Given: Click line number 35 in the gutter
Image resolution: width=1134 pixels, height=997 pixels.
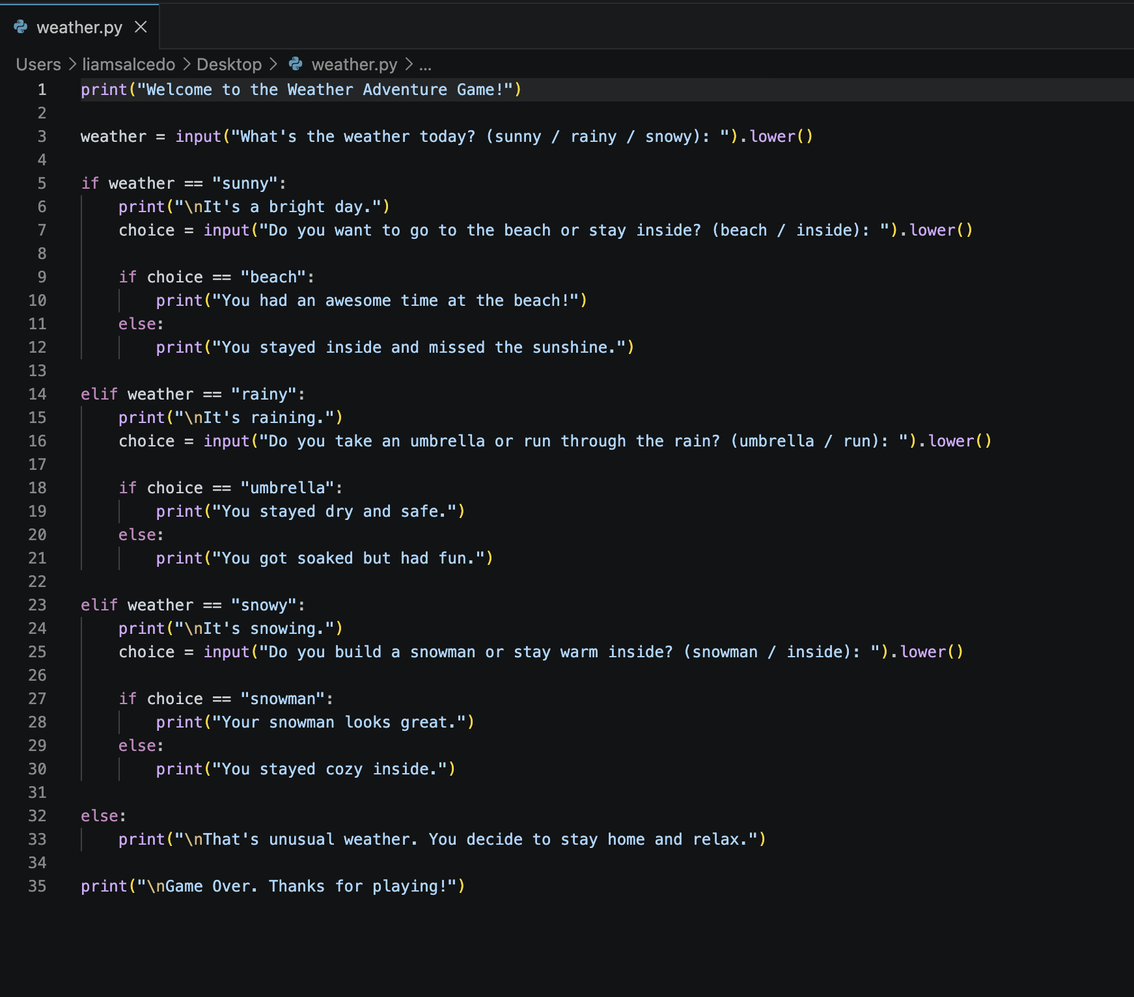Looking at the screenshot, I should coord(37,886).
